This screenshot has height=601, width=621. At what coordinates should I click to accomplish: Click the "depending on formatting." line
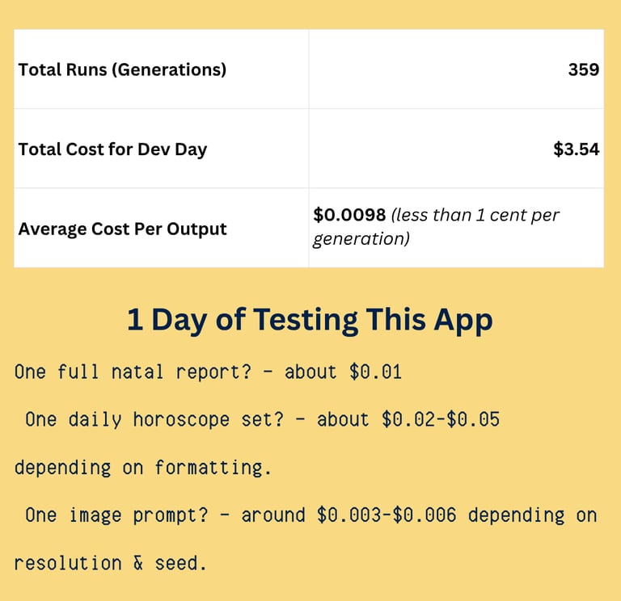[143, 468]
